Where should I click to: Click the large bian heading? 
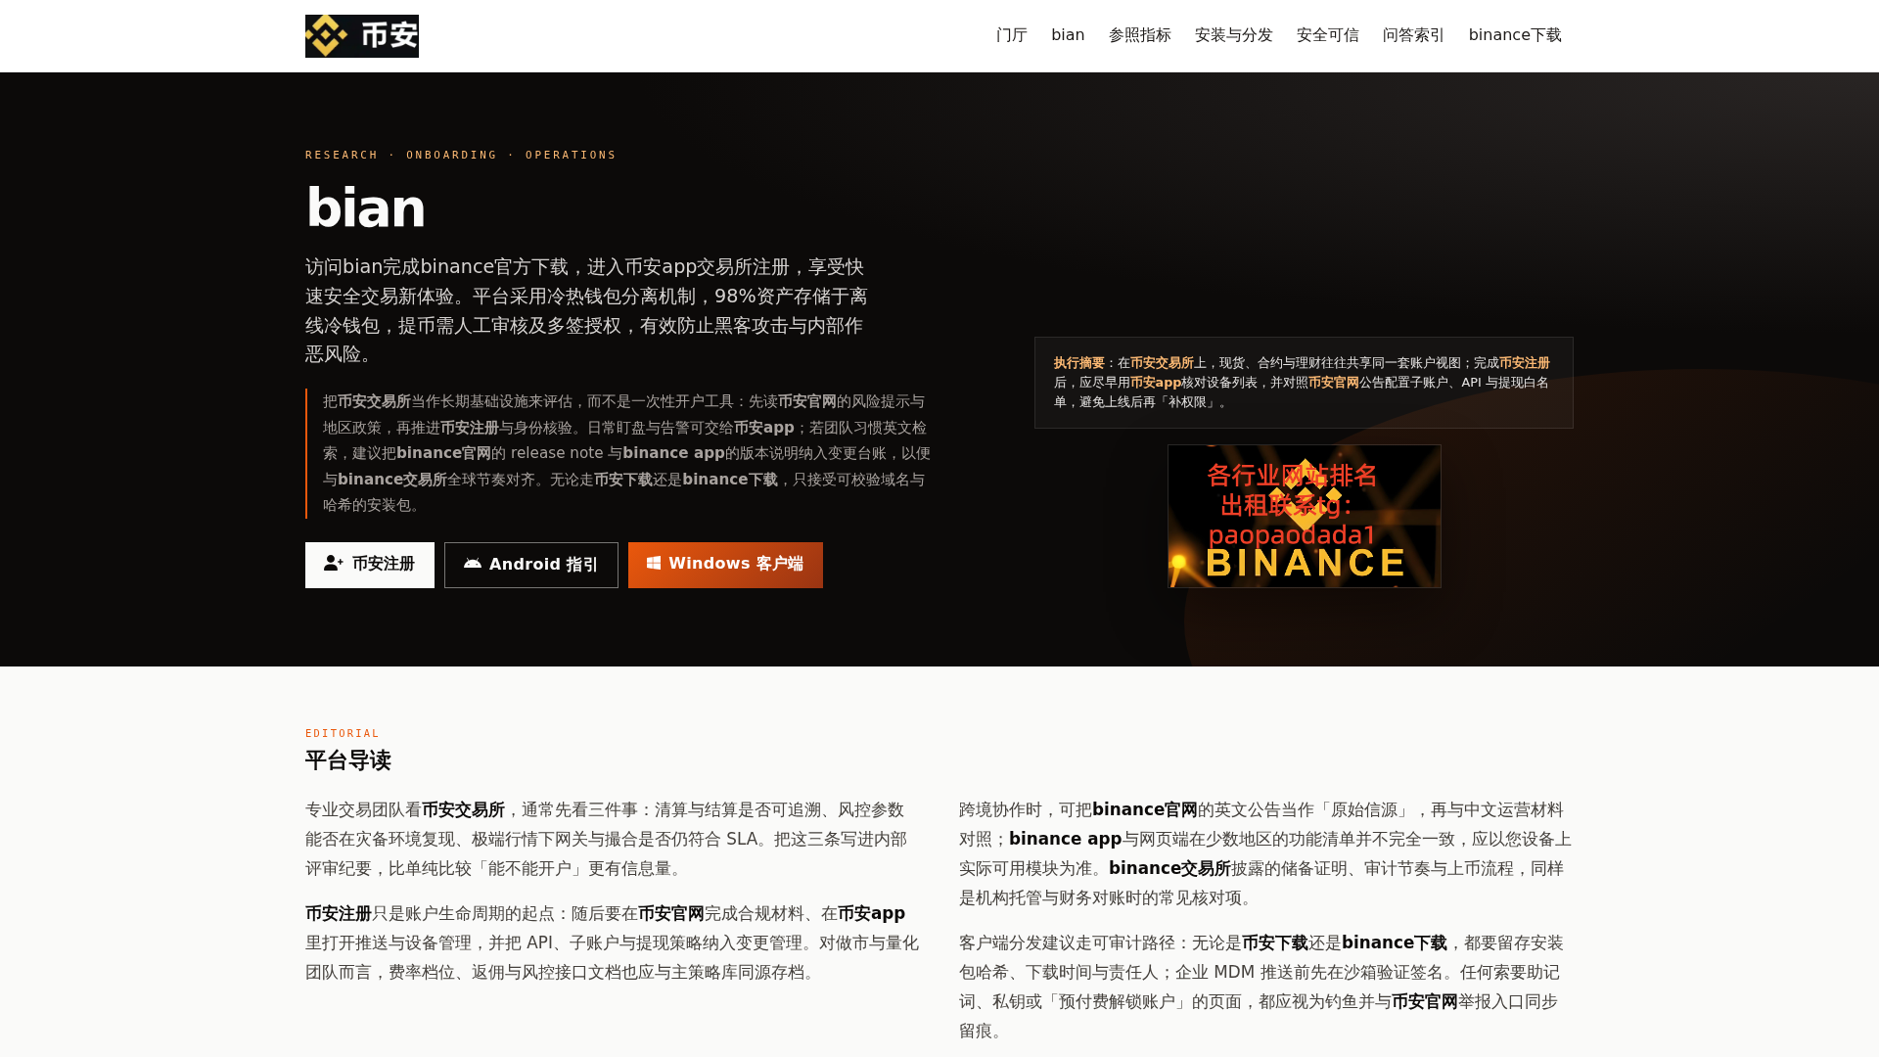pyautogui.click(x=366, y=208)
